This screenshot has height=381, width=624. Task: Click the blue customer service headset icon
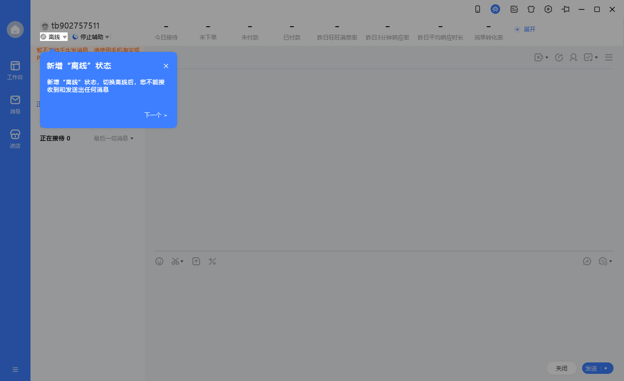point(495,9)
